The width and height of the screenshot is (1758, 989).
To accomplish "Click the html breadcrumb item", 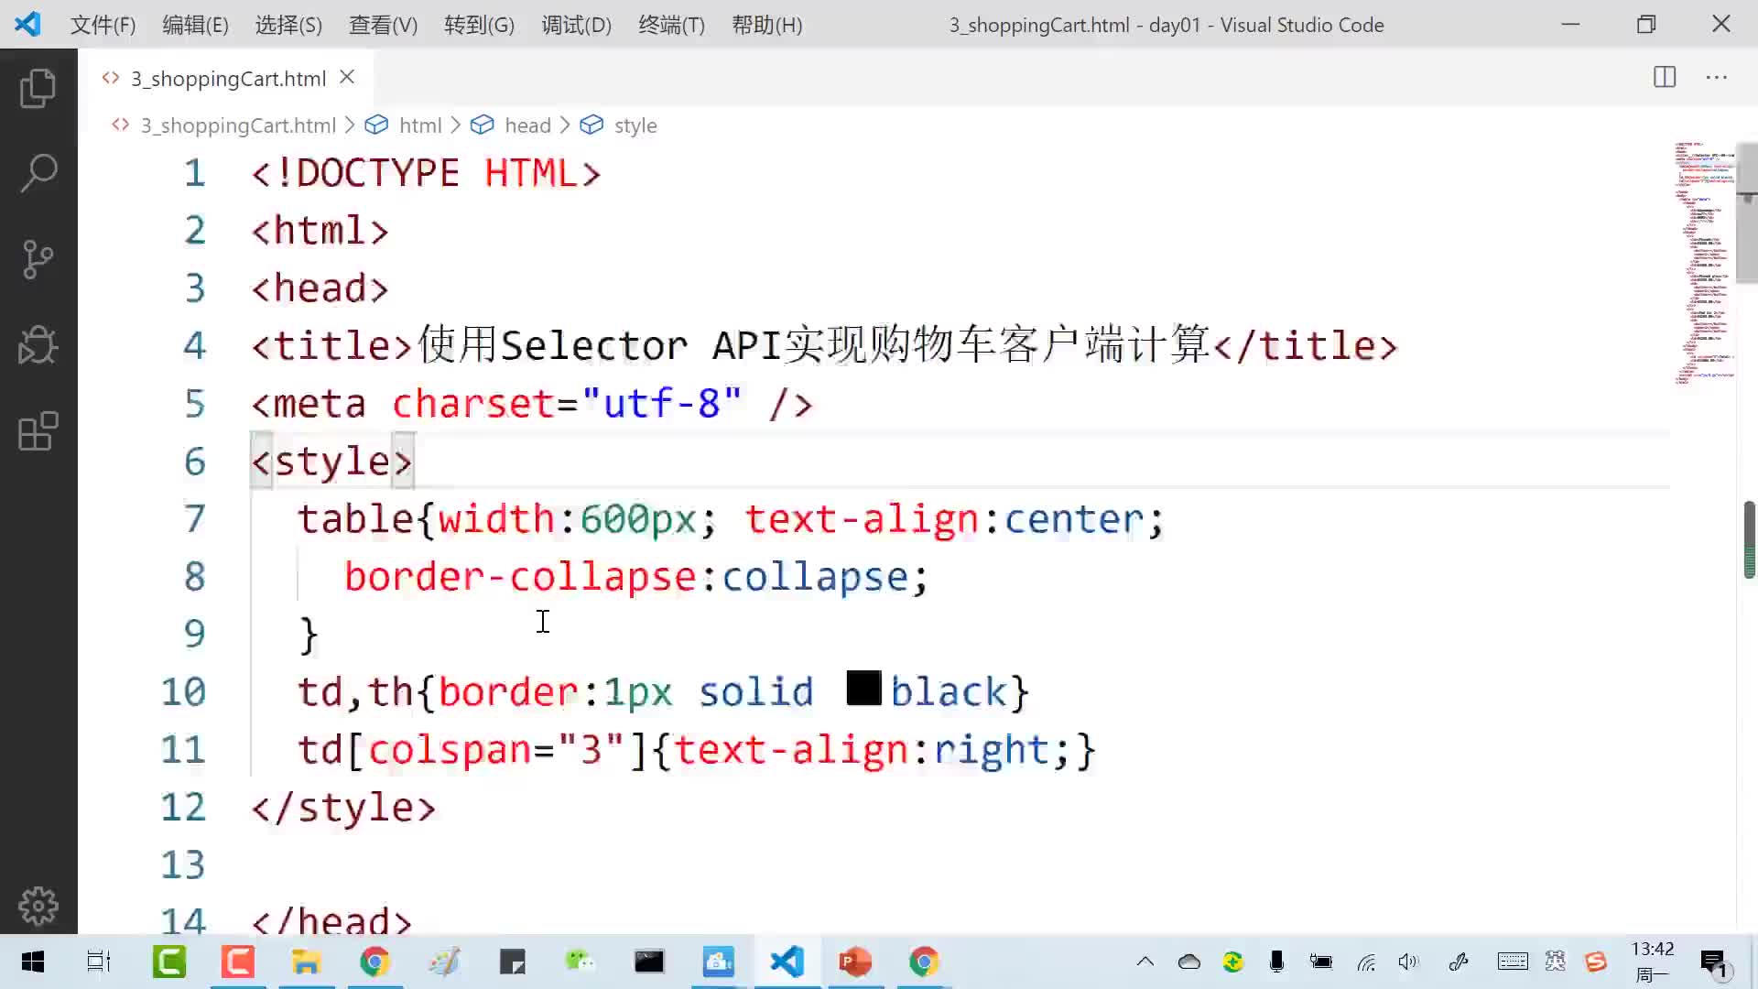I will point(419,125).
